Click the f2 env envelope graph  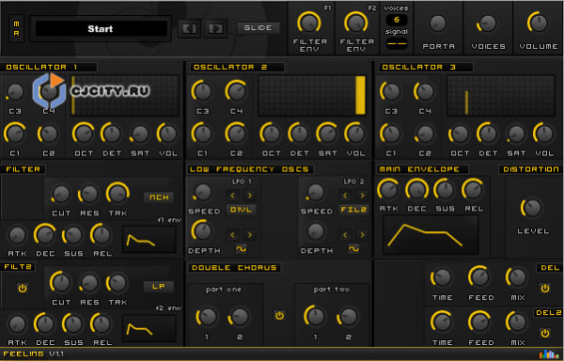(149, 328)
